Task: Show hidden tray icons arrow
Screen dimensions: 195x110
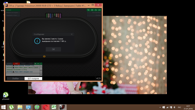Action: 160,107
